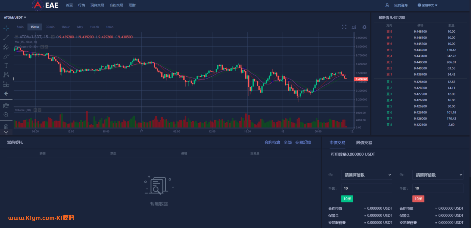The width and height of the screenshot is (471, 228).
Task: Open the ATOM/USDT trading pair dropdown
Action: point(15,17)
